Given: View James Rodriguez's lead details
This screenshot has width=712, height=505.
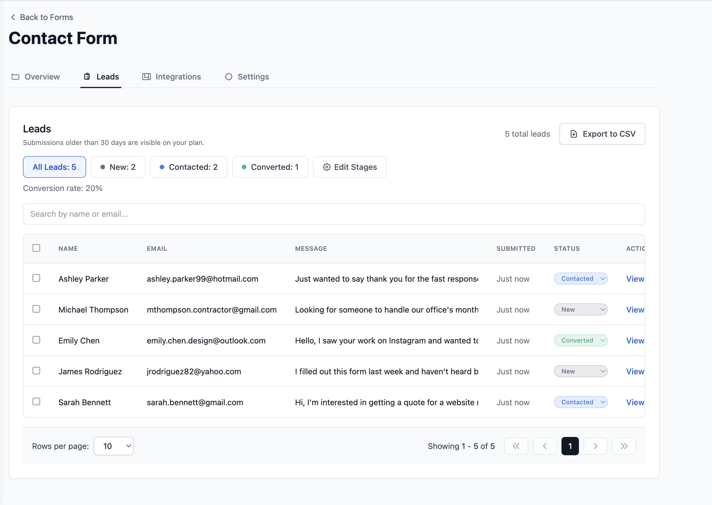Looking at the screenshot, I should pyautogui.click(x=635, y=371).
